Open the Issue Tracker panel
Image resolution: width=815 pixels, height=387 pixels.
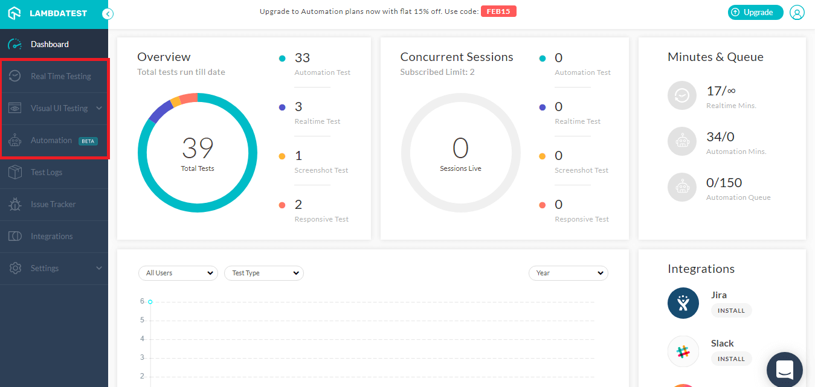point(54,204)
